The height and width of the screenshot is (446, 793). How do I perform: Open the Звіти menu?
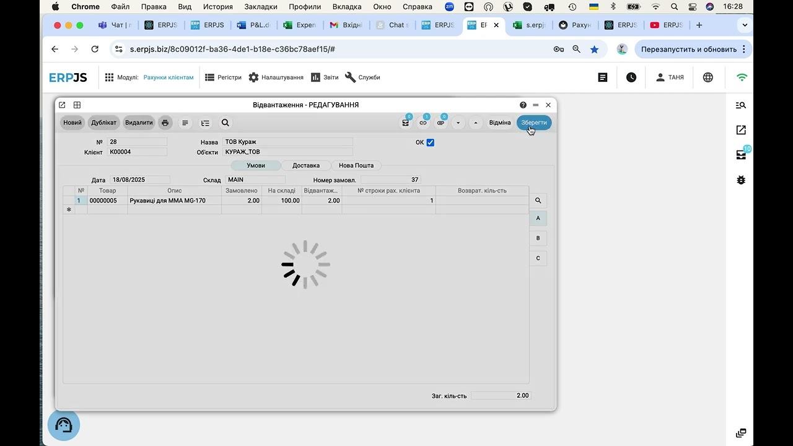point(325,77)
